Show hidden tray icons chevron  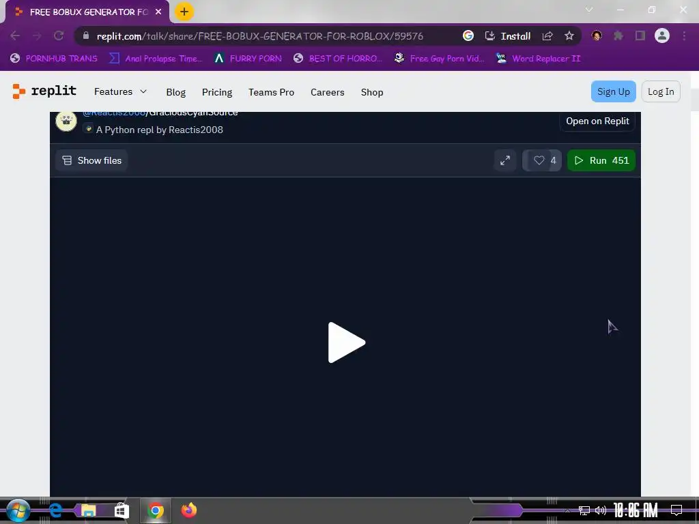567,510
